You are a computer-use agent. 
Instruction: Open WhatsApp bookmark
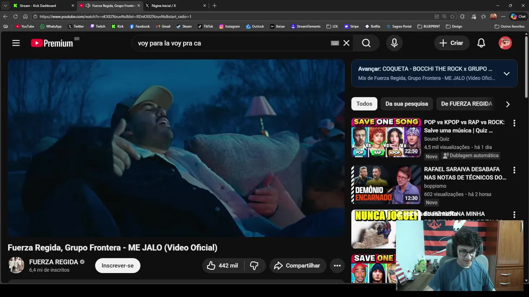coord(50,26)
